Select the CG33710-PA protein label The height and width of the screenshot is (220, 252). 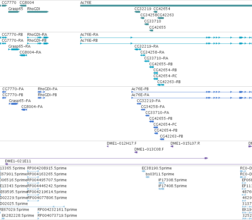click(157, 113)
